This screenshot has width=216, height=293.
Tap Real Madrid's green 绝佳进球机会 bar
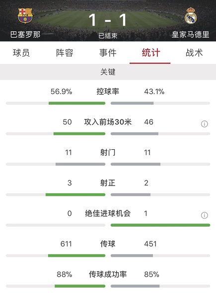(160, 225)
